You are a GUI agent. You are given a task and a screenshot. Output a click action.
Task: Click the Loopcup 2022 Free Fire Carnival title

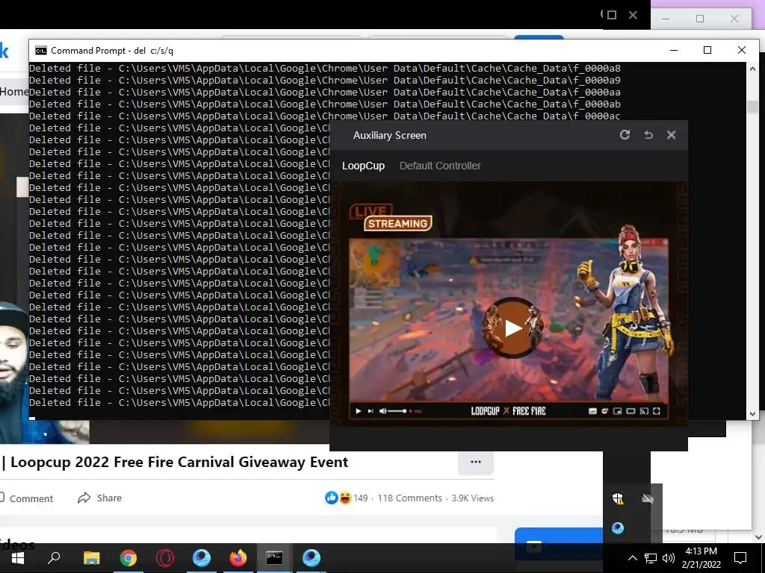179,462
